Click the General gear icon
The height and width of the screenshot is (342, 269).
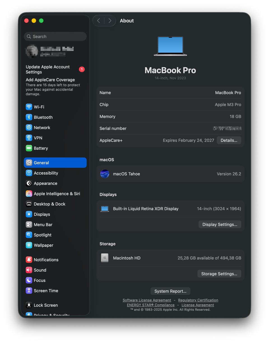(29, 163)
